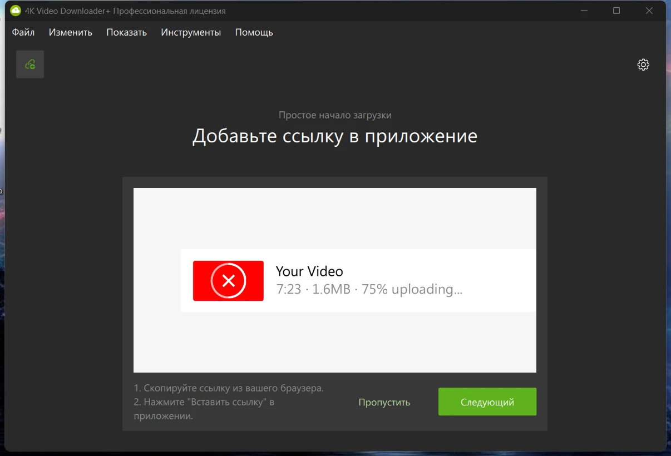671x456 pixels.
Task: Open the Изменить menu
Action: pyautogui.click(x=71, y=32)
